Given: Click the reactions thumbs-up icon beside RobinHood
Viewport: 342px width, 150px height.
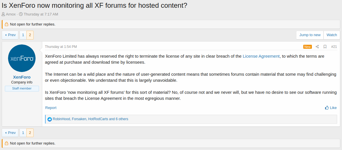Looking at the screenshot, I should (x=50, y=119).
